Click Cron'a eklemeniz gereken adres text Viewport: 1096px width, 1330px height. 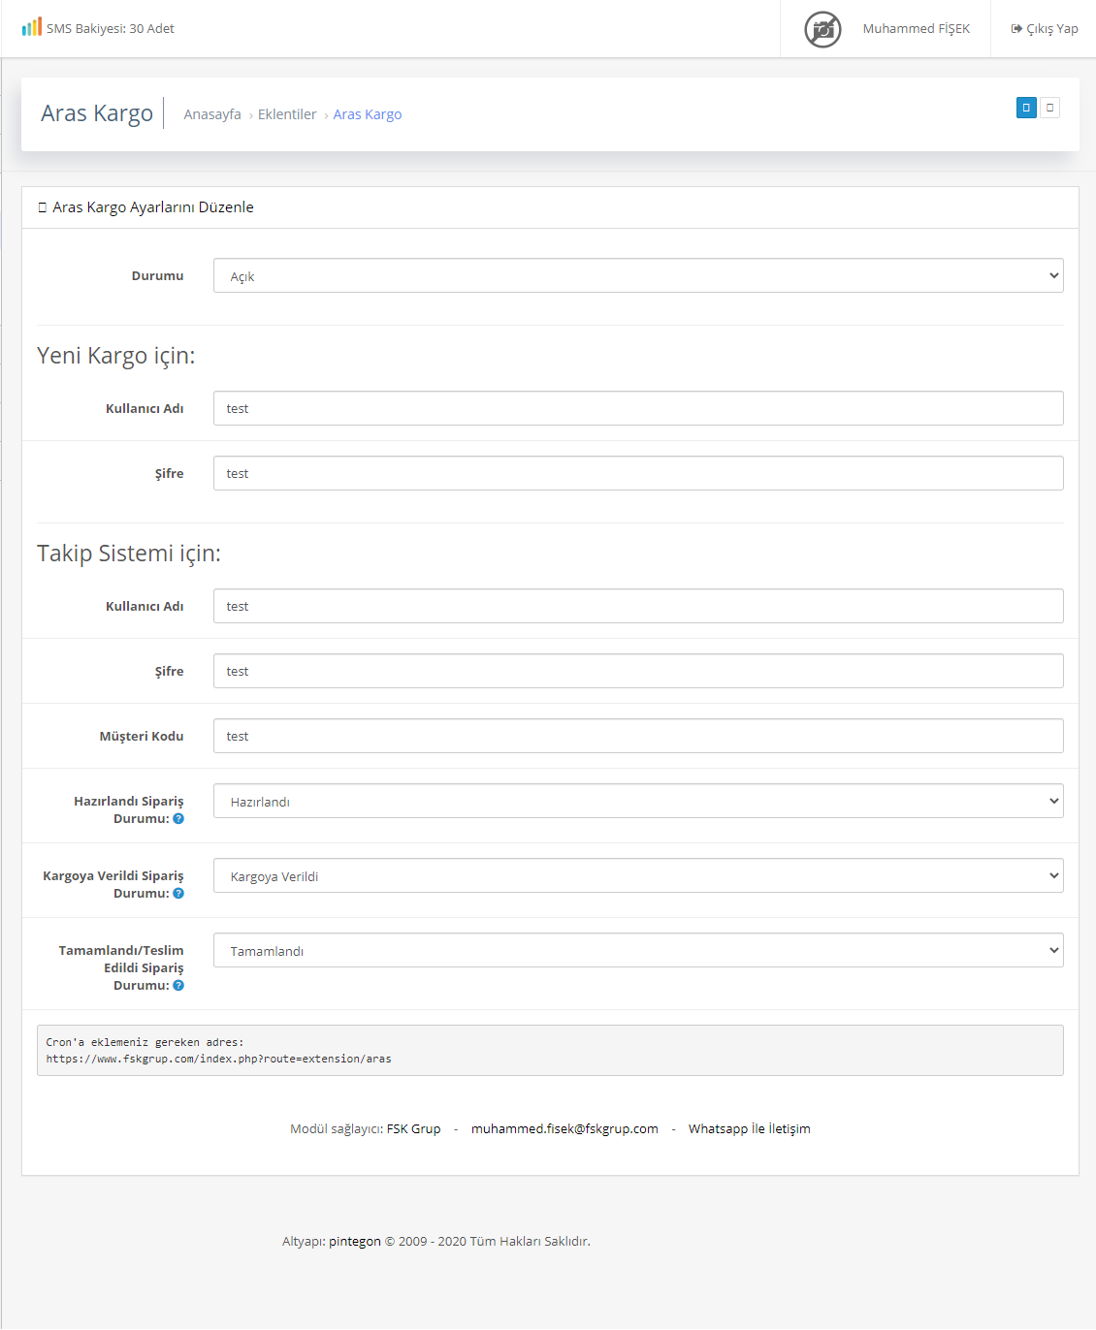point(145,1042)
